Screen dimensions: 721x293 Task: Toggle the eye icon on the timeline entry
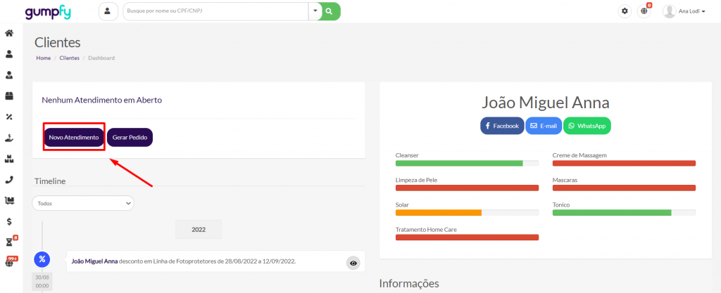[x=353, y=263]
